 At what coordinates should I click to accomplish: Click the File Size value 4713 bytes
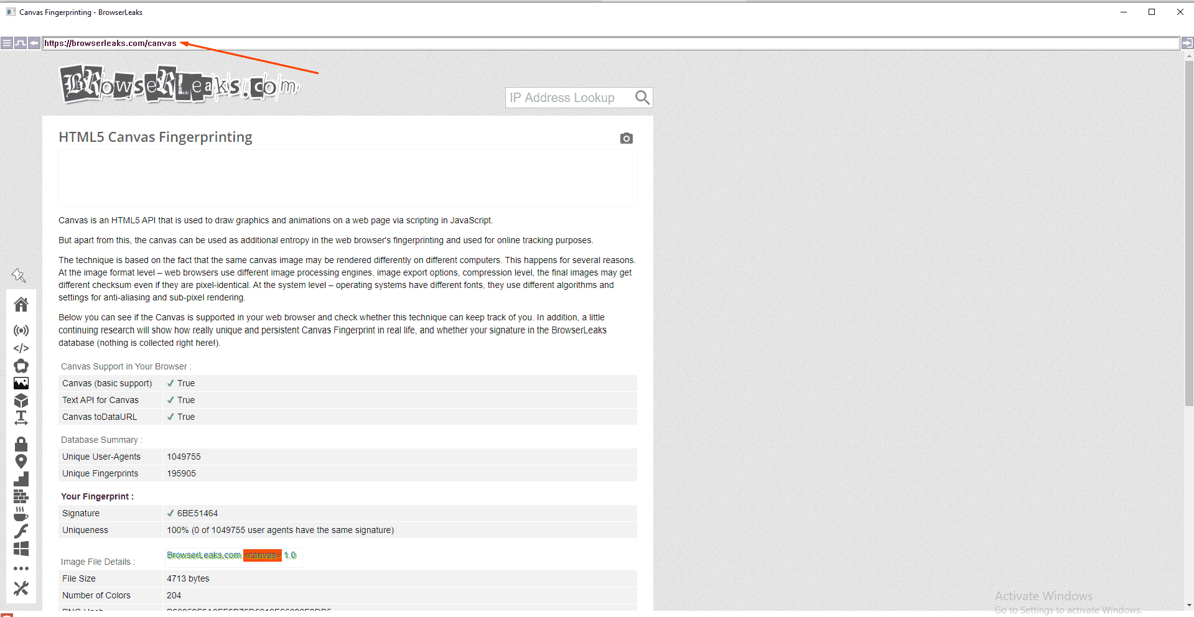click(x=188, y=578)
